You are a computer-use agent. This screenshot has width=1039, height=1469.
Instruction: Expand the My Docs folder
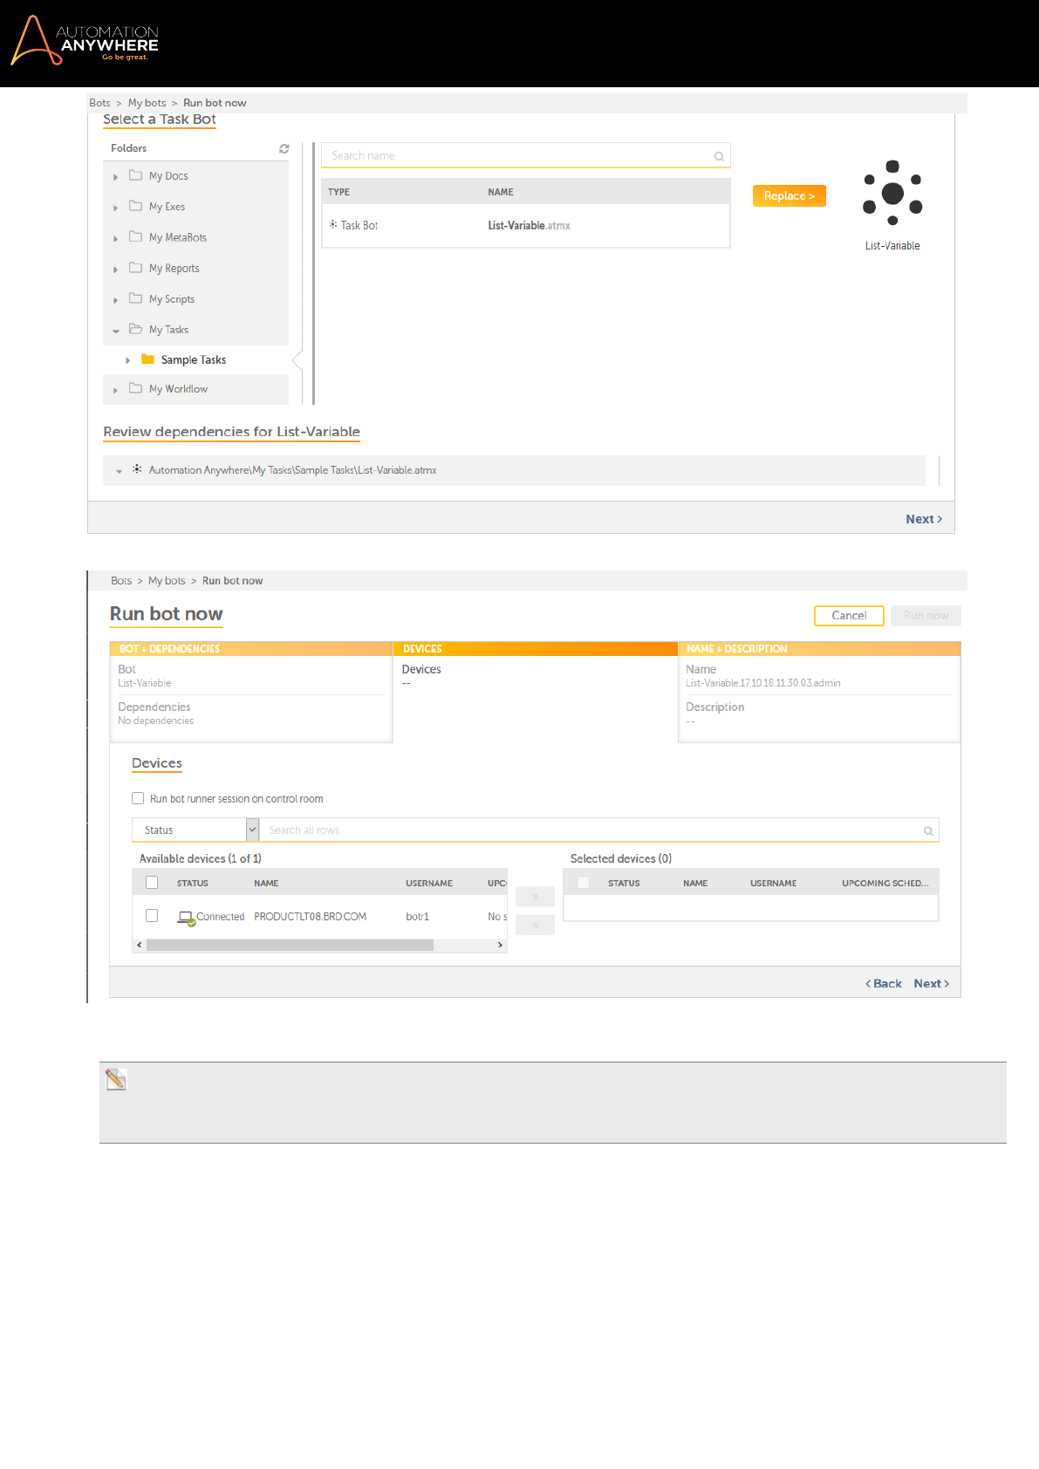coord(115,177)
